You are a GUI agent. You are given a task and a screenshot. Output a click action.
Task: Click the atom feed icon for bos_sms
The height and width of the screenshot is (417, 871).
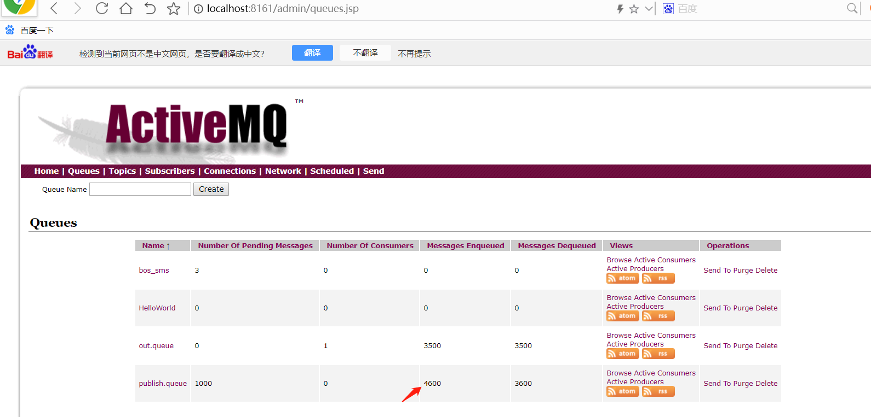point(623,278)
